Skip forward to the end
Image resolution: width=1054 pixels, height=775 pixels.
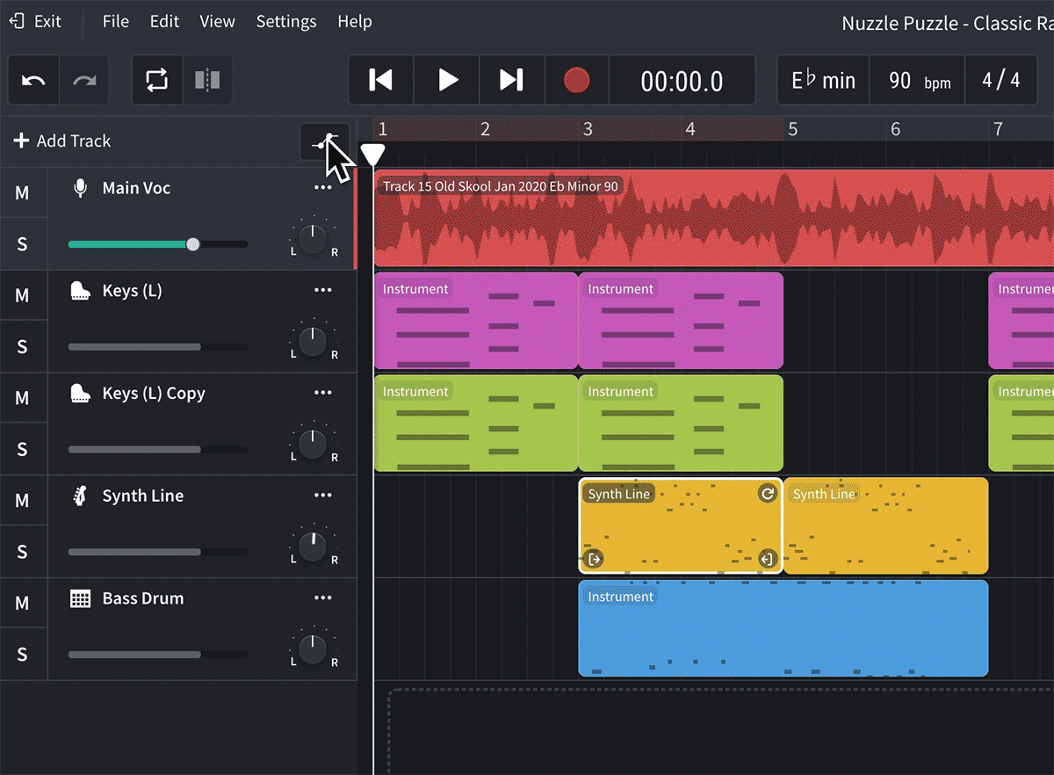click(512, 81)
